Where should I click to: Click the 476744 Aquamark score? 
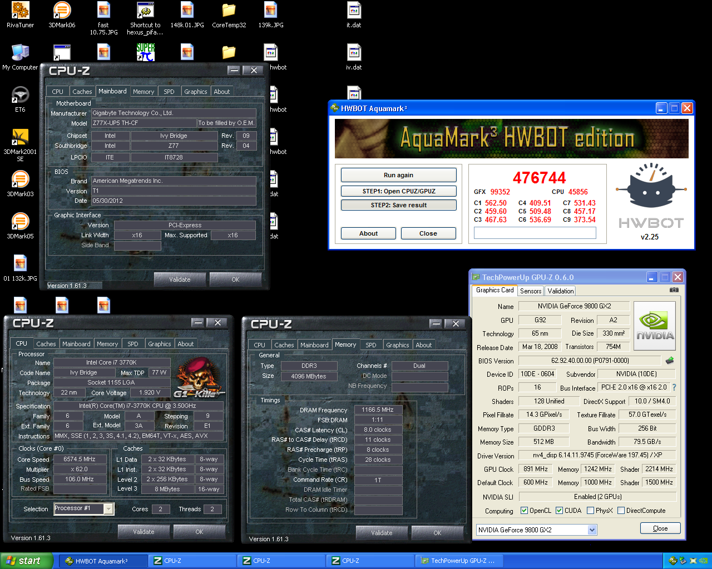(539, 178)
